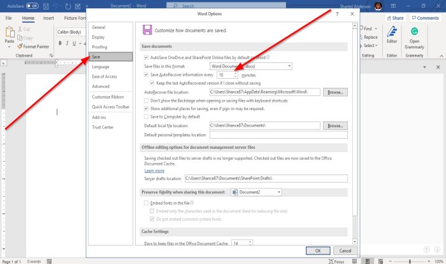
Task: Click the Cut scissors icon
Action: [x=20, y=29]
